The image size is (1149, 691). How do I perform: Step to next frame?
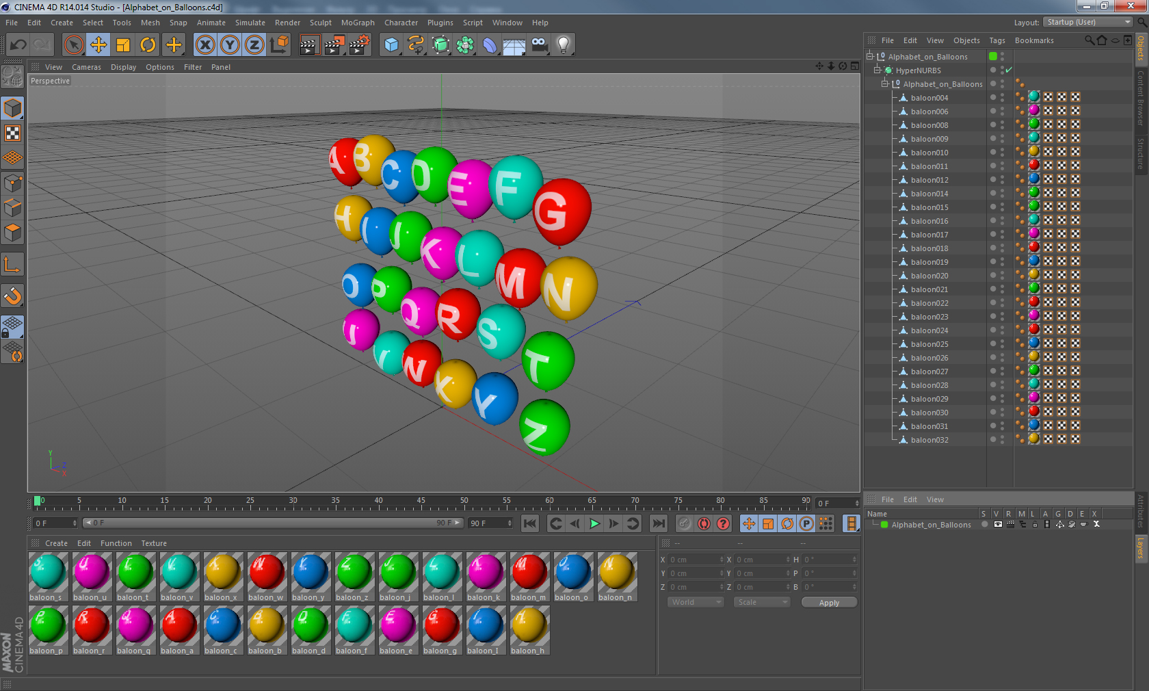613,523
